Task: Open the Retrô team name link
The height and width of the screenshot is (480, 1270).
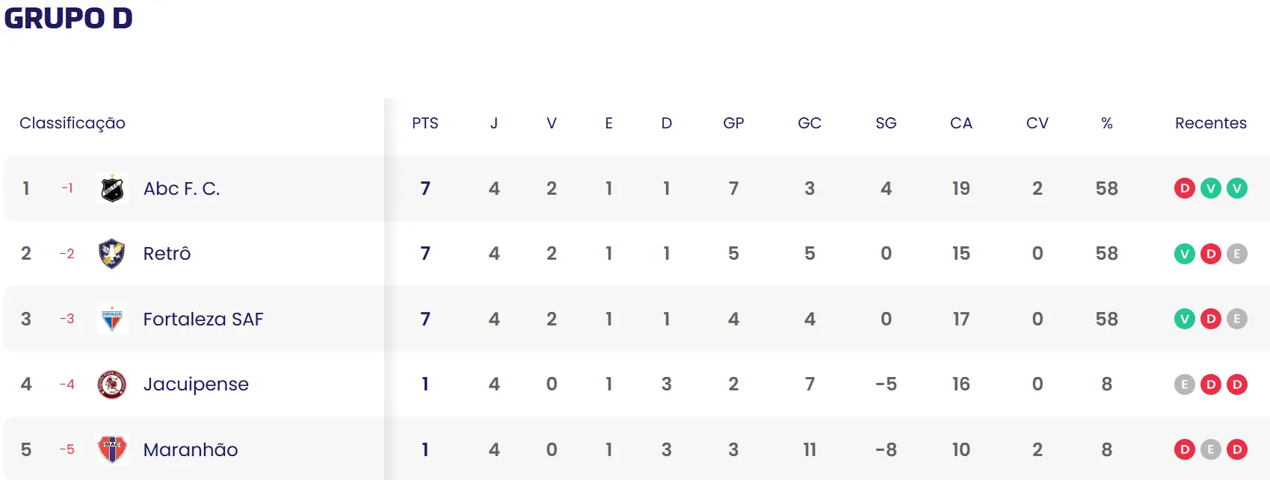Action: click(167, 254)
